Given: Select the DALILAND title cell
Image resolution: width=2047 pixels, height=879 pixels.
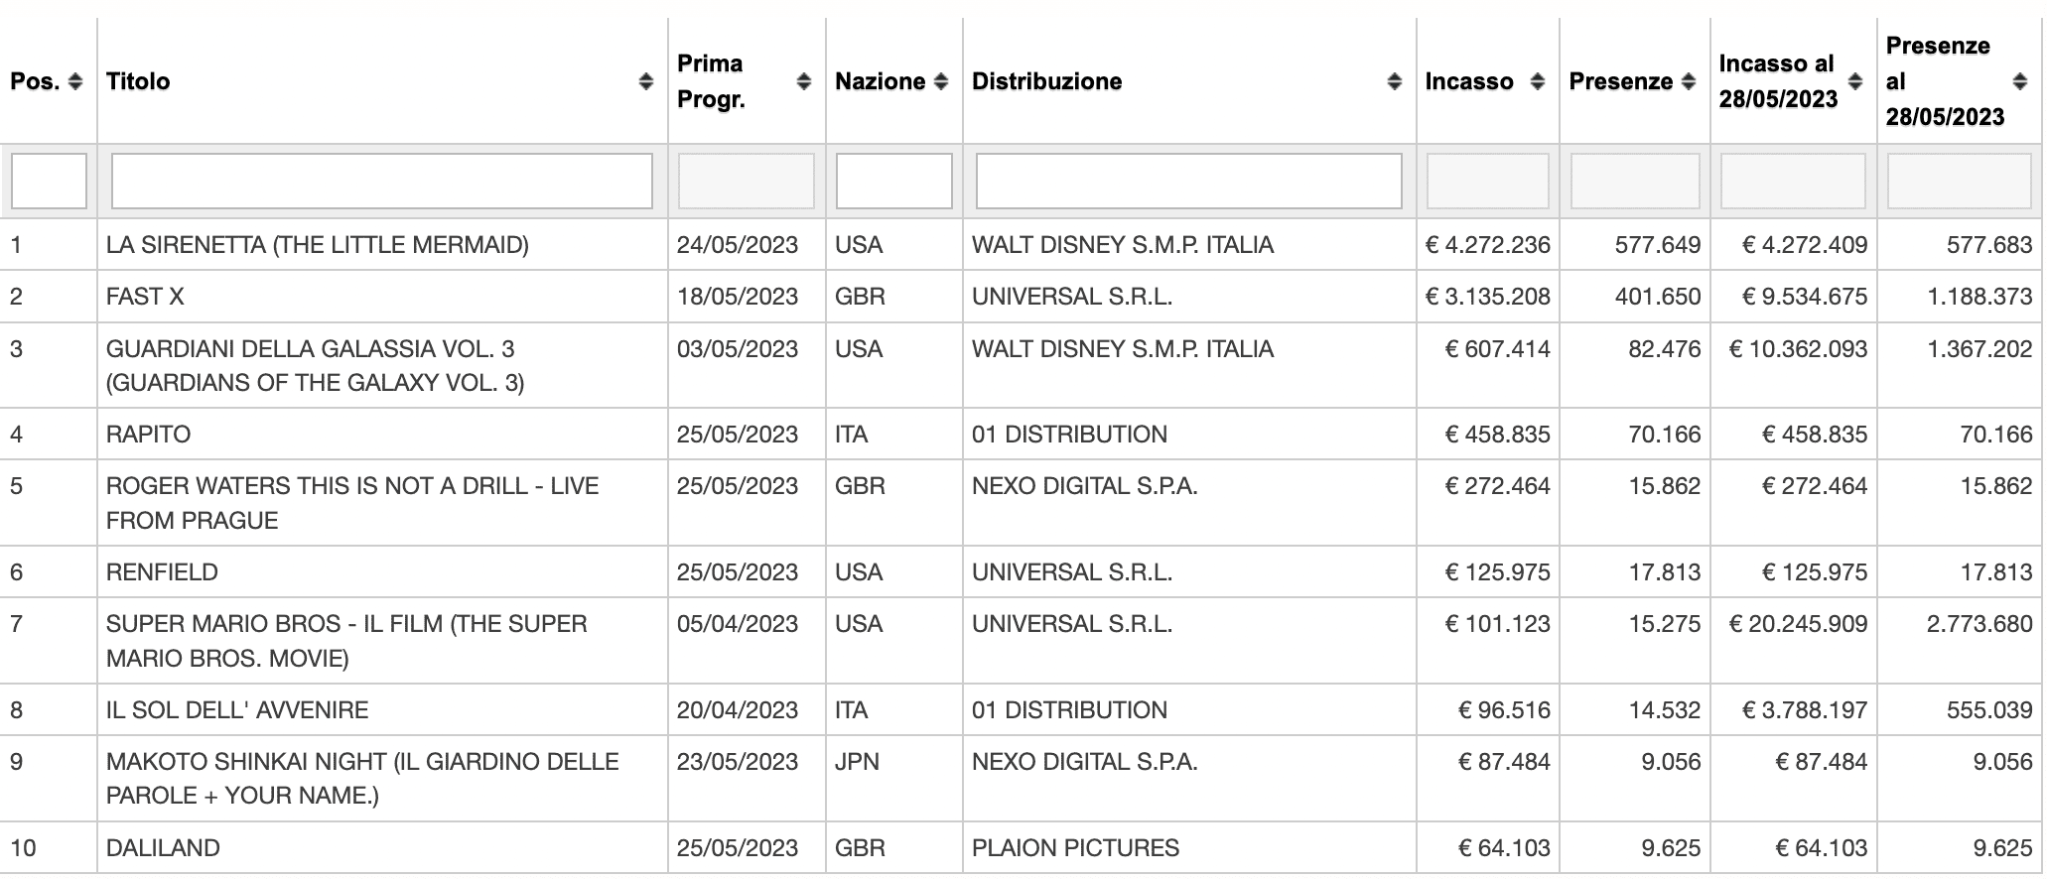Looking at the screenshot, I should click(x=163, y=848).
